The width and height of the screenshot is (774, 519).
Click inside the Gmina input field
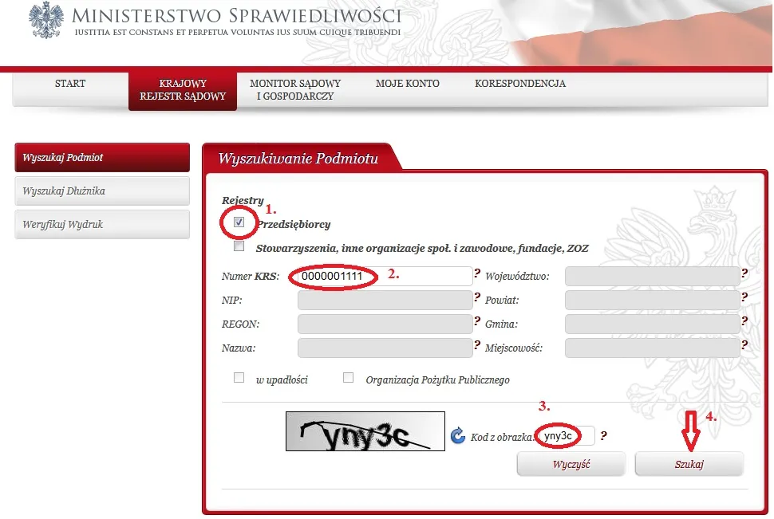[650, 324]
